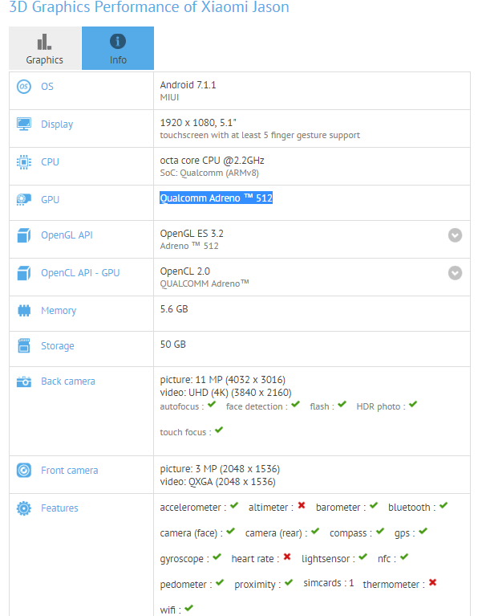Click the Storage label
Image resolution: width=482 pixels, height=616 pixels.
tap(58, 346)
